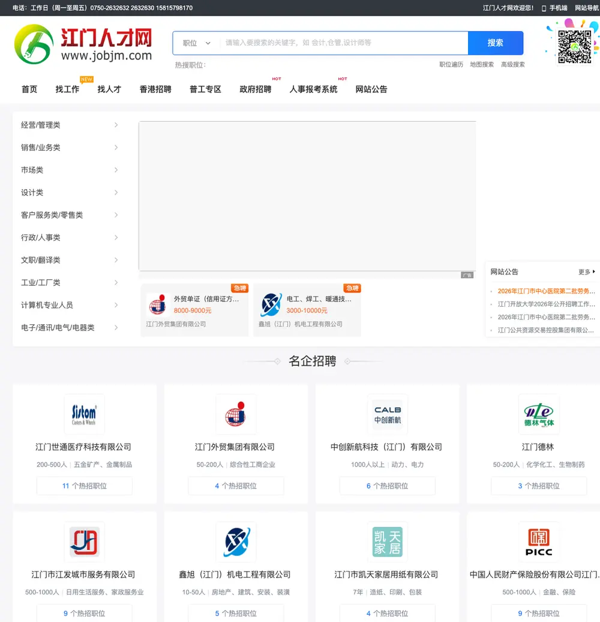
Task: Click salary text 3000-10000元
Action: (307, 310)
